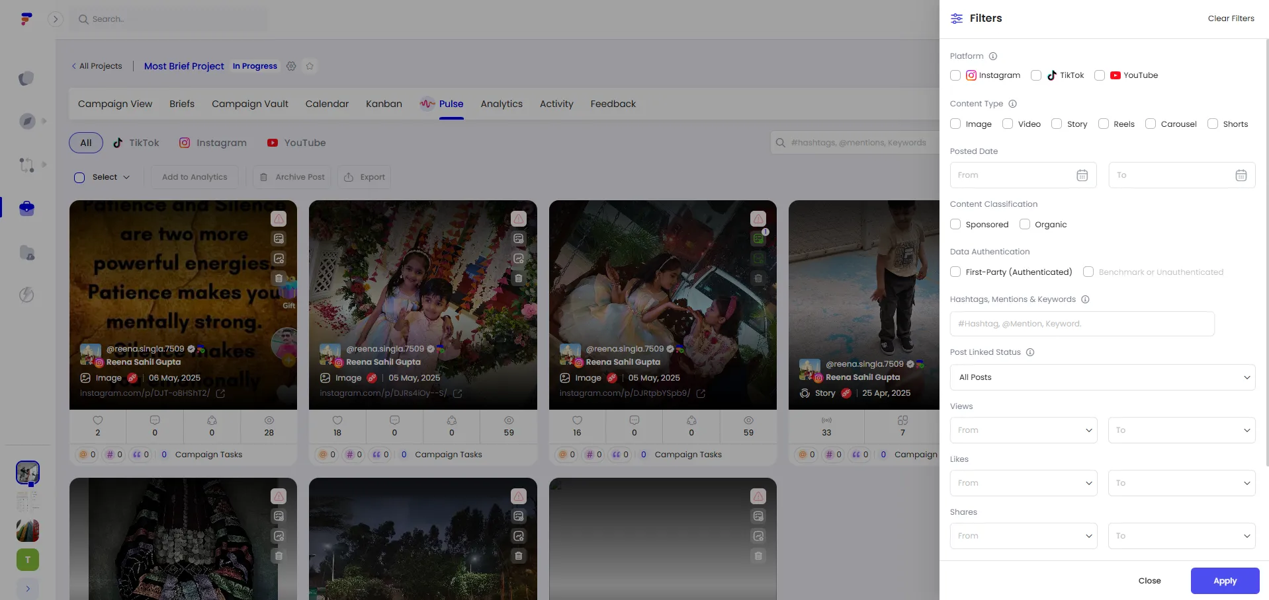
Task: Enable the Reels content type checkbox
Action: click(1104, 124)
